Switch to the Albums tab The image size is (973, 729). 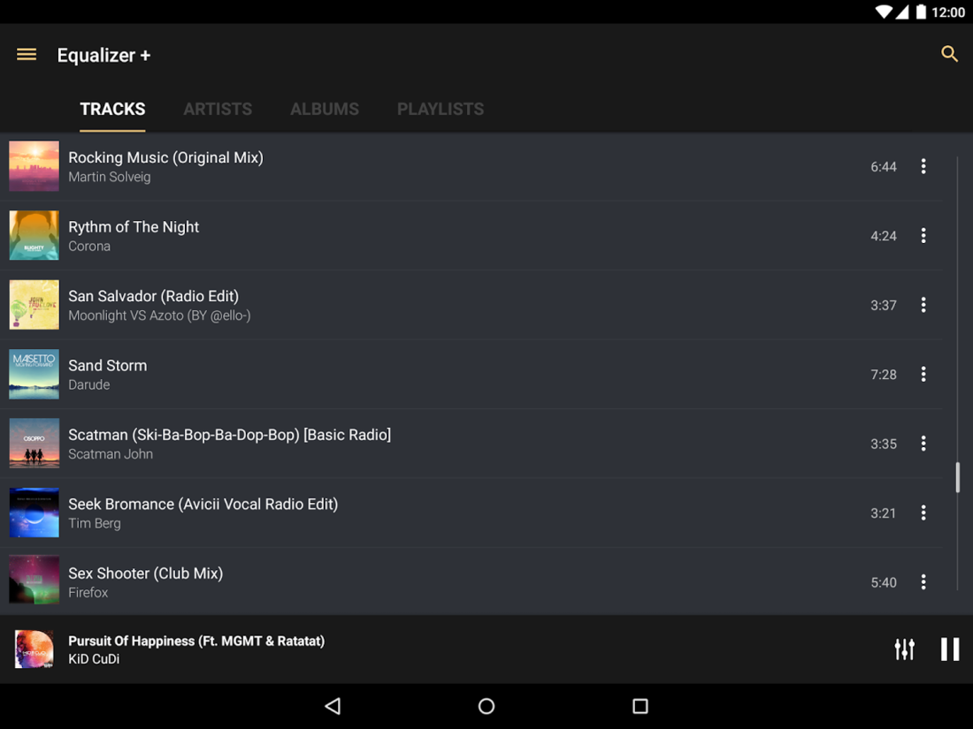tap(325, 109)
